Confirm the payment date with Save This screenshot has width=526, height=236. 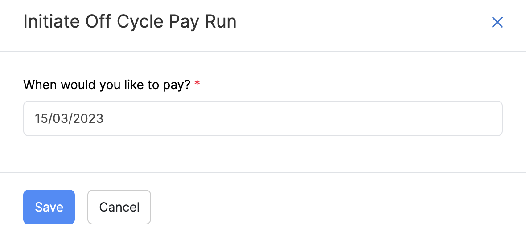coord(49,207)
